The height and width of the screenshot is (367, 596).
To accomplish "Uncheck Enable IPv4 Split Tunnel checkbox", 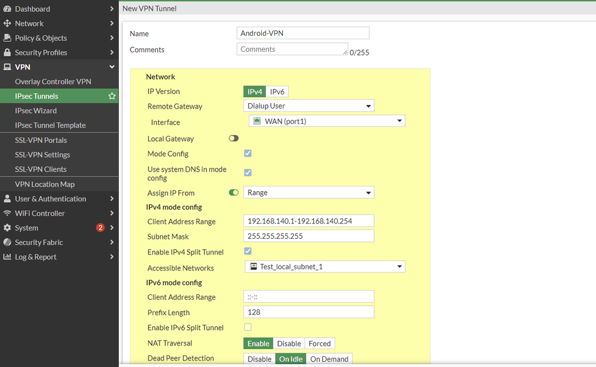I will click(x=248, y=251).
